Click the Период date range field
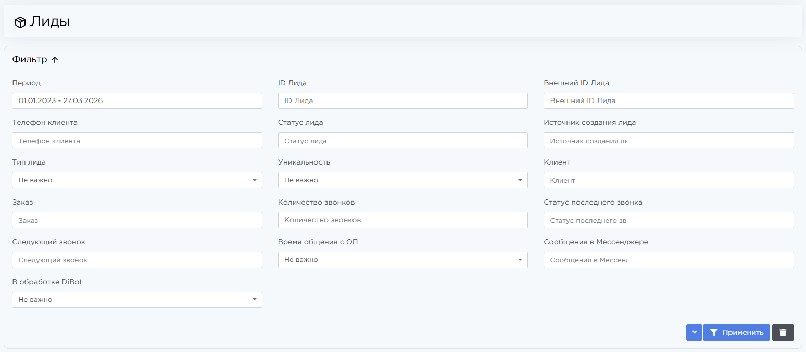This screenshot has height=352, width=806. [x=137, y=100]
